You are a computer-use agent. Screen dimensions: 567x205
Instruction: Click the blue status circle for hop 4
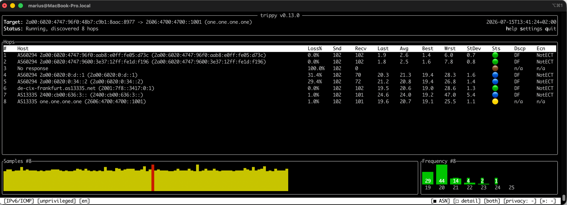coord(495,75)
